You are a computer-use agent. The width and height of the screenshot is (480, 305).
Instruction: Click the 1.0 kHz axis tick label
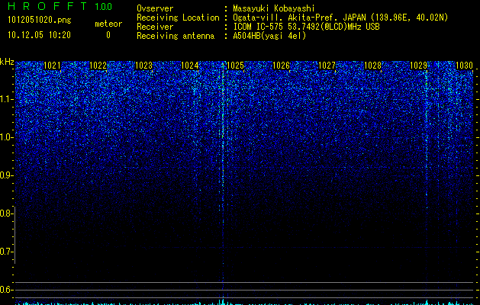pos(6,137)
